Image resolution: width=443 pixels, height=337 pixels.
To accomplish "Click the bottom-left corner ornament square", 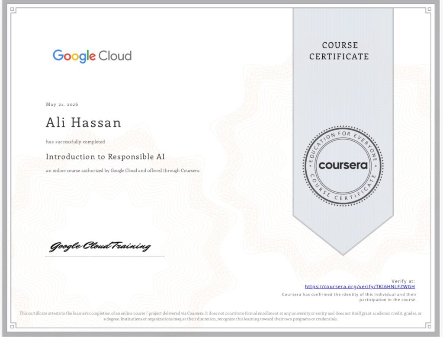I will pyautogui.click(x=12, y=327).
